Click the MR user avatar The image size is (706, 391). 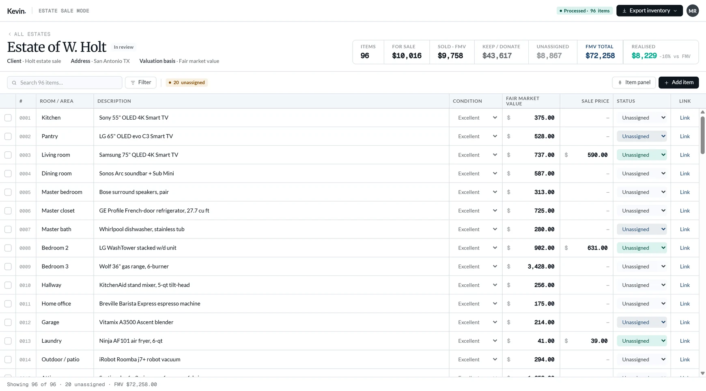coord(693,11)
